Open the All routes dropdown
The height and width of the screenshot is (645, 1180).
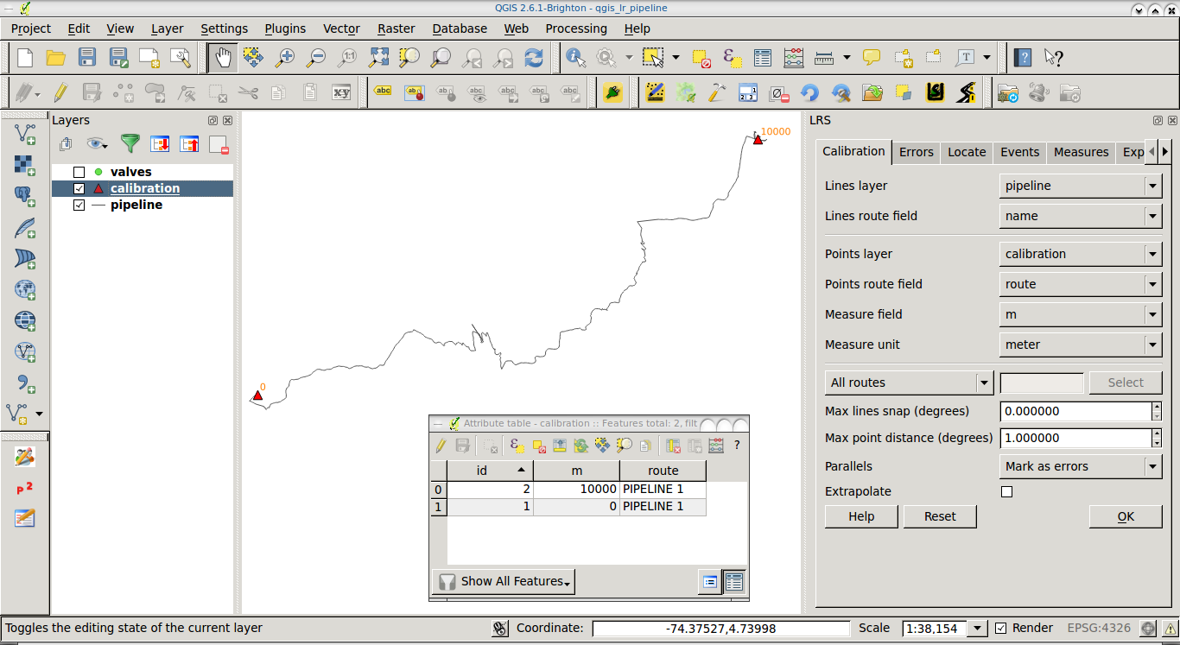909,383
